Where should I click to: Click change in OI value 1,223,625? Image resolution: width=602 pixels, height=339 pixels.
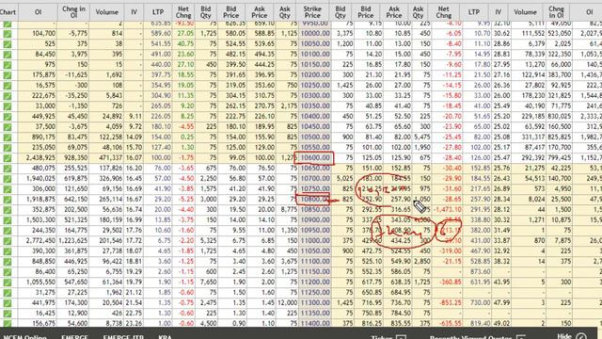[73, 241]
